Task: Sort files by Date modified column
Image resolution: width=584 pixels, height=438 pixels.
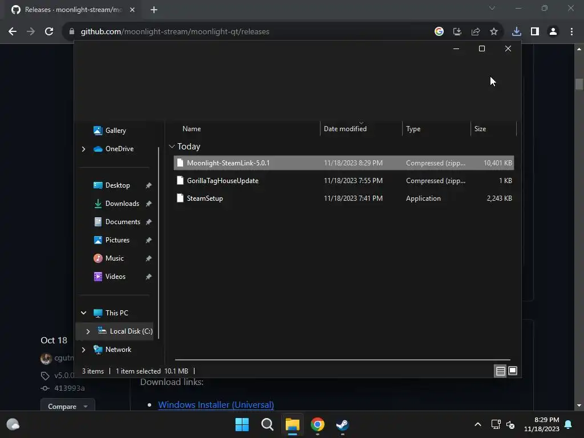Action: click(x=345, y=129)
